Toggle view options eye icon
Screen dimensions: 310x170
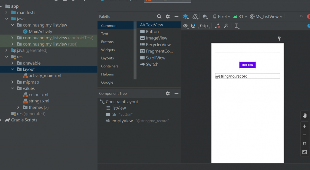186,26
